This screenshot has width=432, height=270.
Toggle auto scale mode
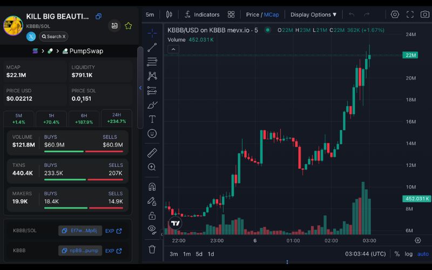click(423, 254)
